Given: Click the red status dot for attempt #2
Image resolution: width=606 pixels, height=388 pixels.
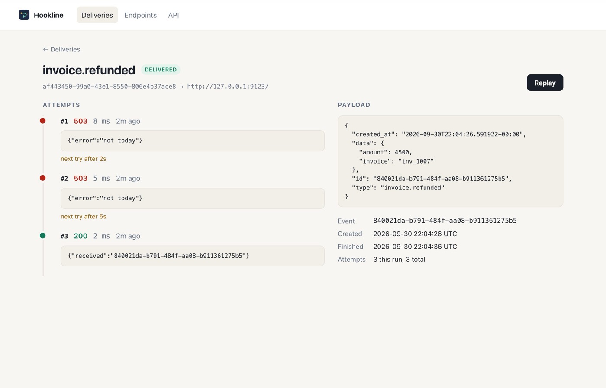Looking at the screenshot, I should (x=43, y=178).
